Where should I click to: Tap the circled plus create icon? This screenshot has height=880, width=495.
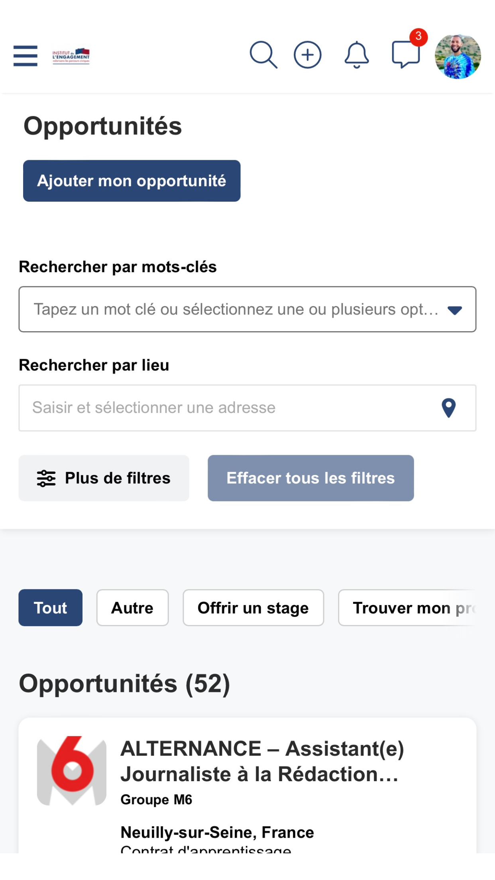point(307,55)
